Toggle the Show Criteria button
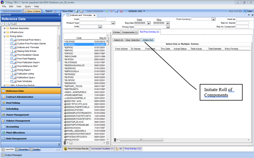 click(x=32, y=11)
